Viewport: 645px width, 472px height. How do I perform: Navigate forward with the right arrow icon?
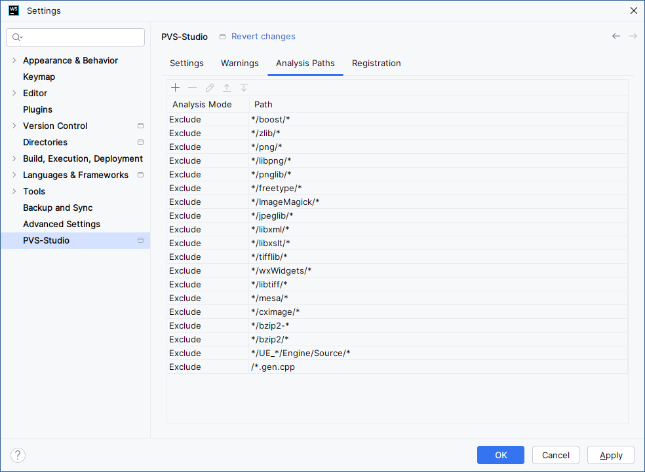coord(633,36)
